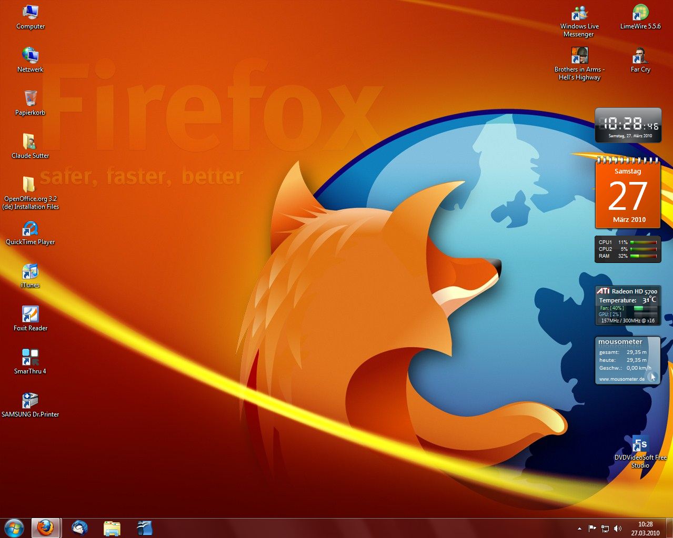This screenshot has height=538, width=673.
Task: Click '157MHz / 300MHz @ x16' text
Action: coord(628,321)
